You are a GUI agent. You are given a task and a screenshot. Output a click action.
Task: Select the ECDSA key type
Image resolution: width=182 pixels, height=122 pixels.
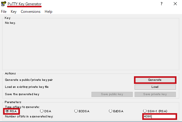pyautogui.click(x=82, y=111)
